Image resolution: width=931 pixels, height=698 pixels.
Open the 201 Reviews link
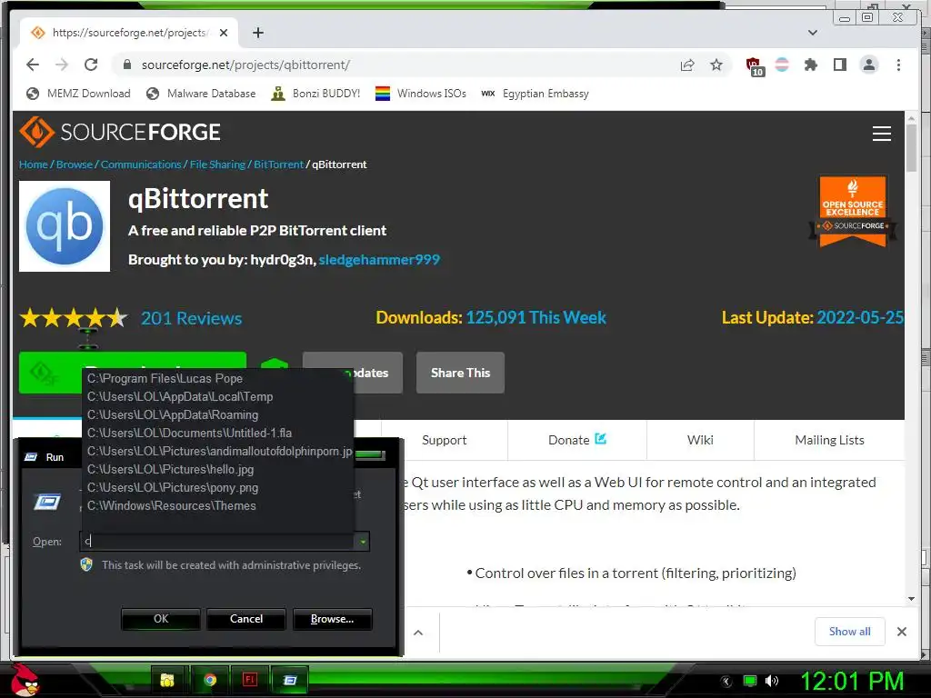(x=191, y=319)
